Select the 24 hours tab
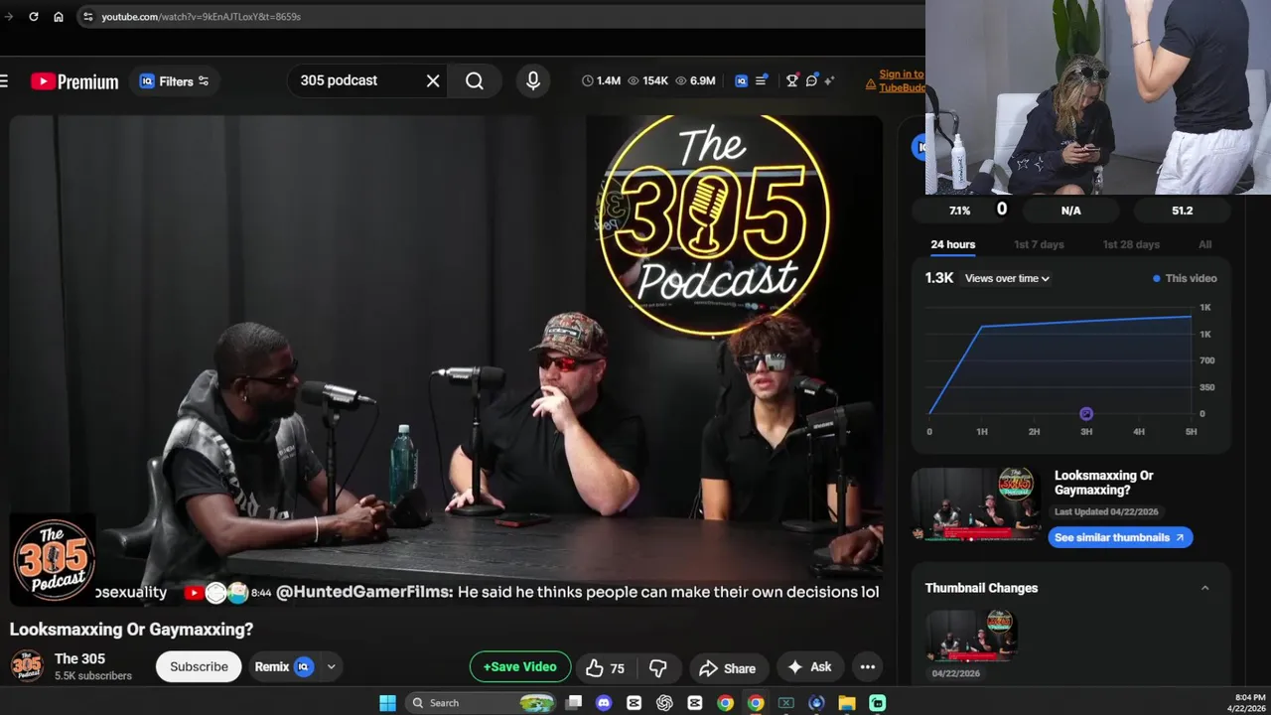Viewport: 1271px width, 715px height. coord(952,244)
